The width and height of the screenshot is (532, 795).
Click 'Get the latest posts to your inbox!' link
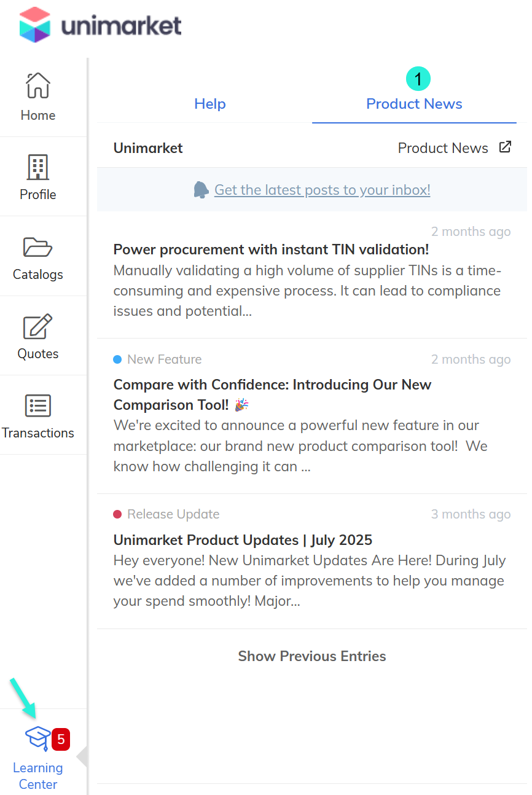(322, 190)
